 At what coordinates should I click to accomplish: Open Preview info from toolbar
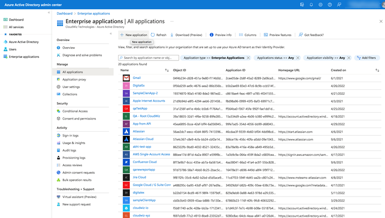click(220, 35)
